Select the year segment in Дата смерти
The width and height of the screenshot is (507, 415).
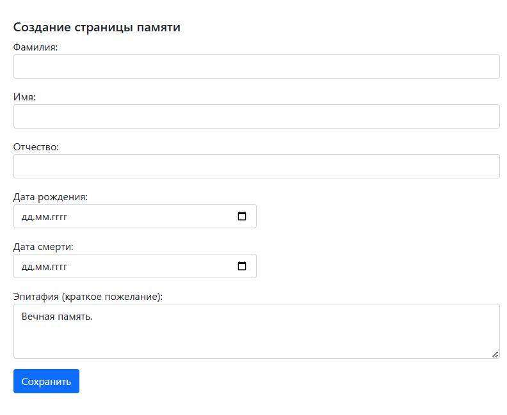(58, 267)
